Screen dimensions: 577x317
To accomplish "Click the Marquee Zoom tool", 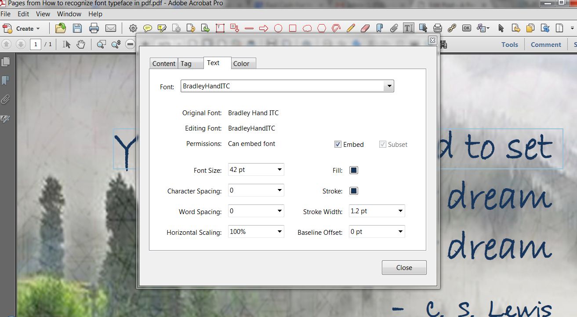I will click(100, 44).
